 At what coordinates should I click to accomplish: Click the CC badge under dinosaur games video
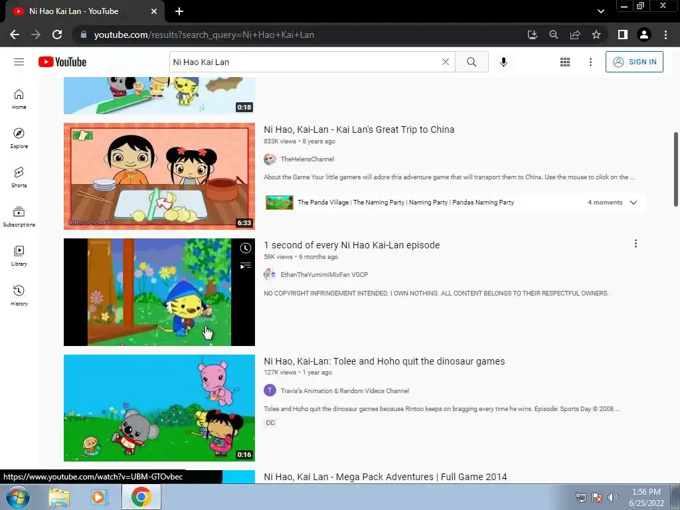tap(270, 422)
